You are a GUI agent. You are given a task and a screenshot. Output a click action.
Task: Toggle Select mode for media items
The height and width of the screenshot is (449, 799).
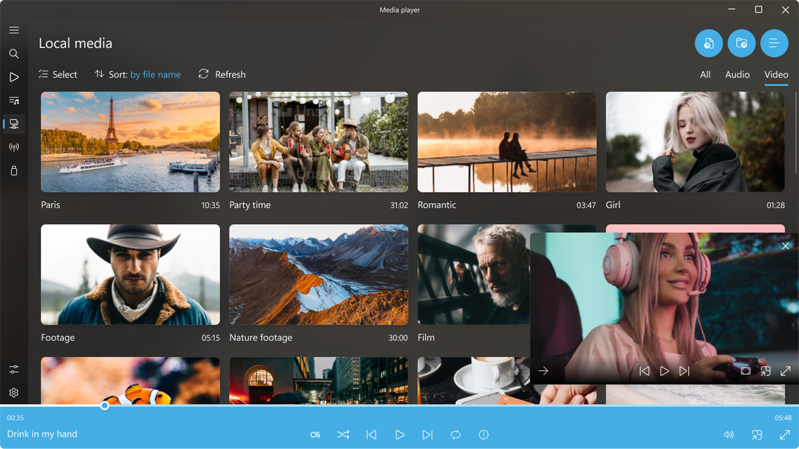click(x=57, y=74)
